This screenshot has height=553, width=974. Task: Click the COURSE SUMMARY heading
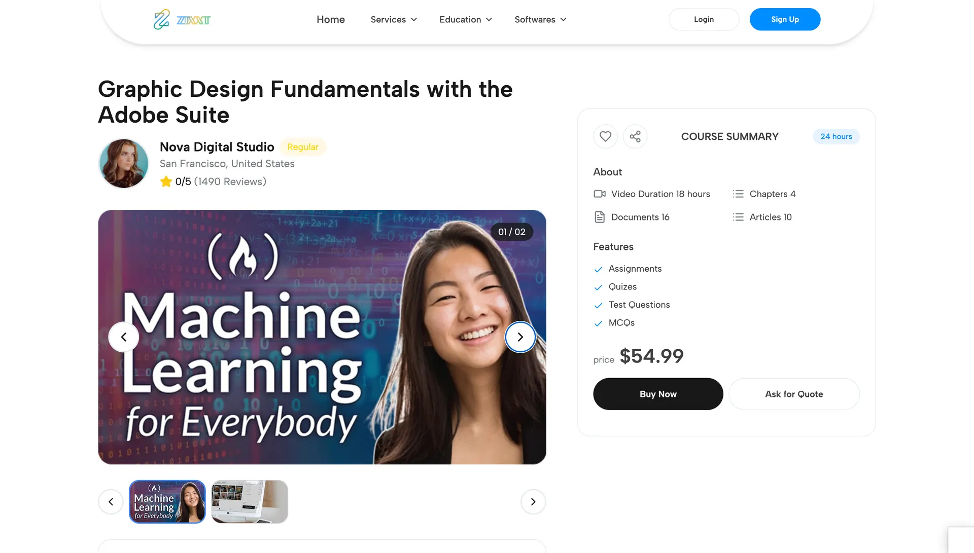(x=729, y=136)
